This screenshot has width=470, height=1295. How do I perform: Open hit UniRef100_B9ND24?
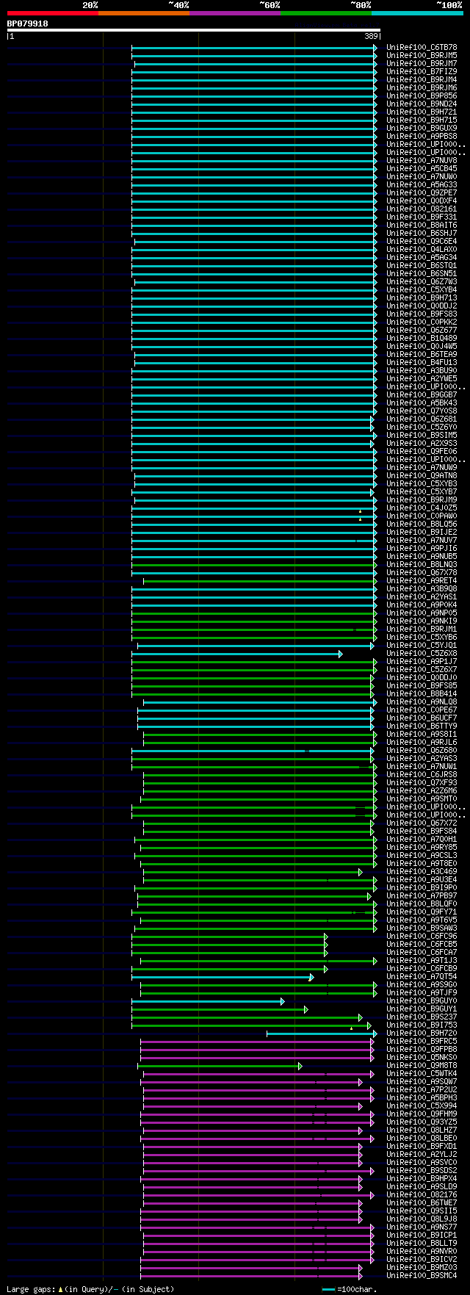pyautogui.click(x=422, y=104)
